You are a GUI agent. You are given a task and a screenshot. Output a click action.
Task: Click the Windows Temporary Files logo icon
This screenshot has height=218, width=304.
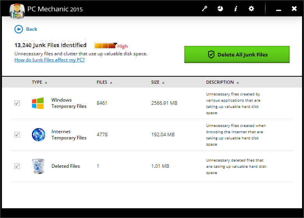click(x=38, y=103)
